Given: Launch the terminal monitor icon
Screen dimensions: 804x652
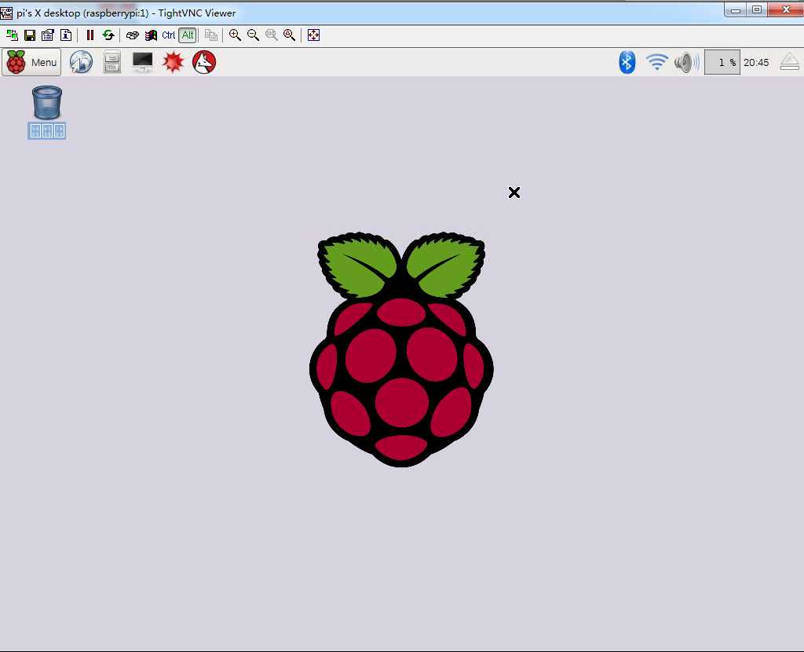Looking at the screenshot, I should pyautogui.click(x=143, y=62).
